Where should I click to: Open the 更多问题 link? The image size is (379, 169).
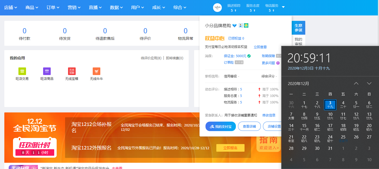(x=268, y=63)
